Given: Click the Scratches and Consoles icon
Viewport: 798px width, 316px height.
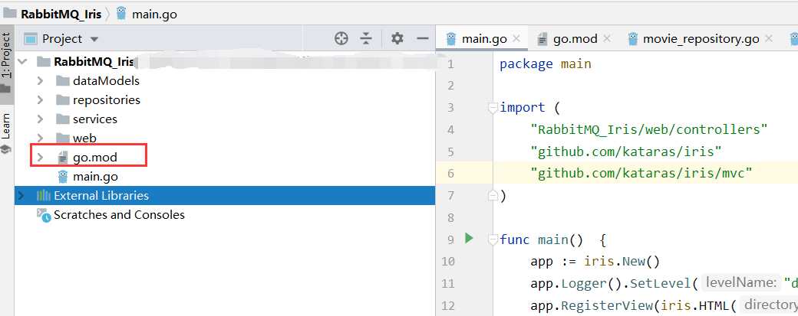Looking at the screenshot, I should pyautogui.click(x=43, y=215).
